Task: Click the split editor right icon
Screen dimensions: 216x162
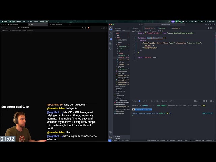Action: (x=211, y=28)
